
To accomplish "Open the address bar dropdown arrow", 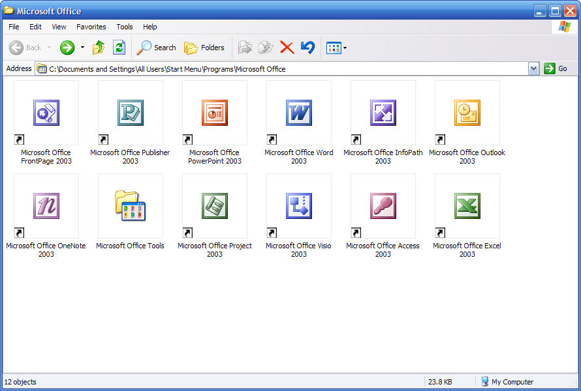I will tap(533, 68).
